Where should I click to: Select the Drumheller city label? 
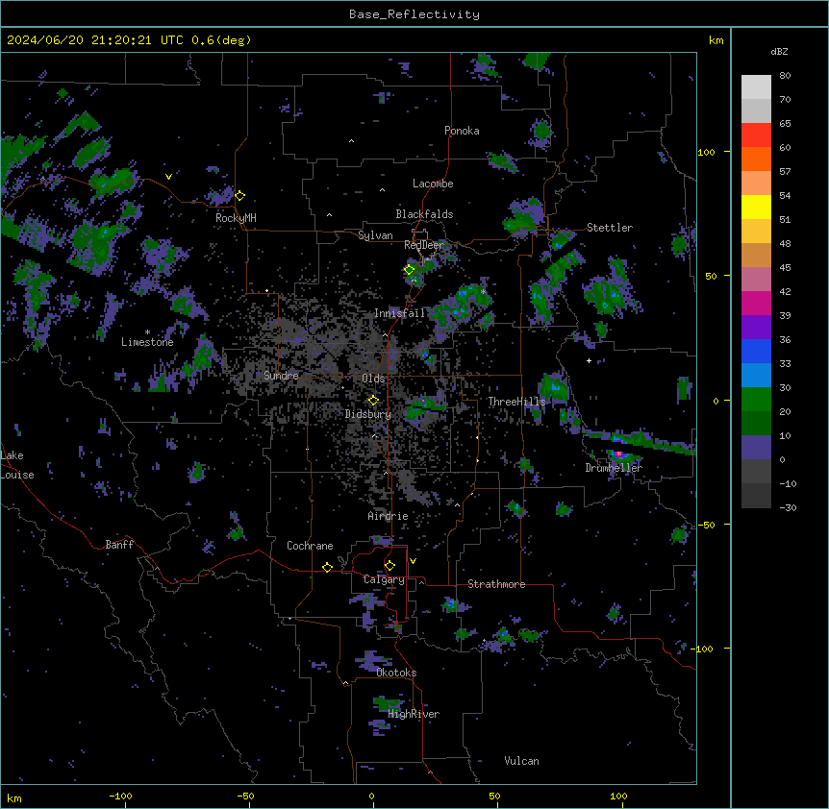tap(614, 468)
